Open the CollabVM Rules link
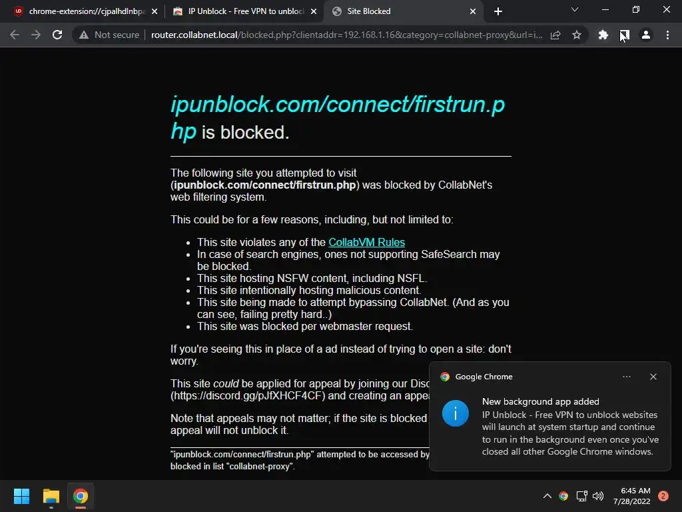The image size is (682, 512). click(x=366, y=242)
